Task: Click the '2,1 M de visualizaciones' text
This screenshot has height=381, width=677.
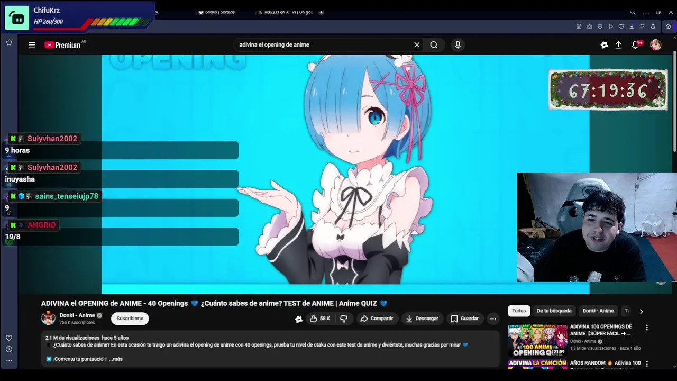Action: [72, 338]
